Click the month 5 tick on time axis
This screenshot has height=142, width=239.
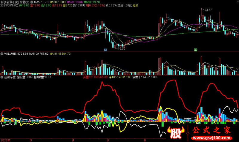tap(108, 140)
